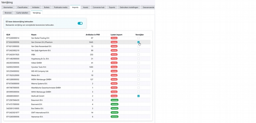Image resolution: width=256 pixels, height=123 pixels.
Task: Switch to the Exports tab
Action: pyautogui.click(x=112, y=7)
